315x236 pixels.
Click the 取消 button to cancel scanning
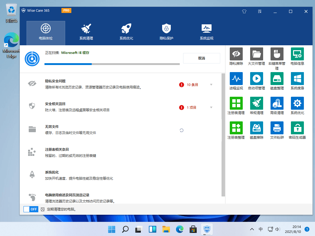coord(201,58)
